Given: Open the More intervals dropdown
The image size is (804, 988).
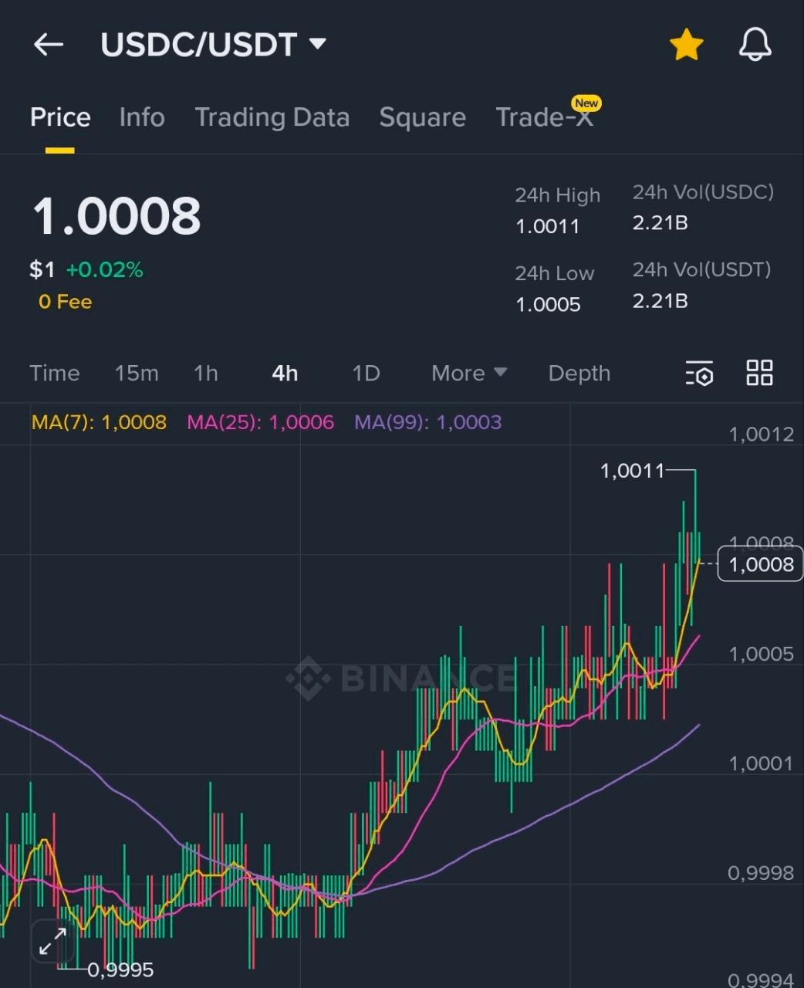Looking at the screenshot, I should pyautogui.click(x=468, y=374).
